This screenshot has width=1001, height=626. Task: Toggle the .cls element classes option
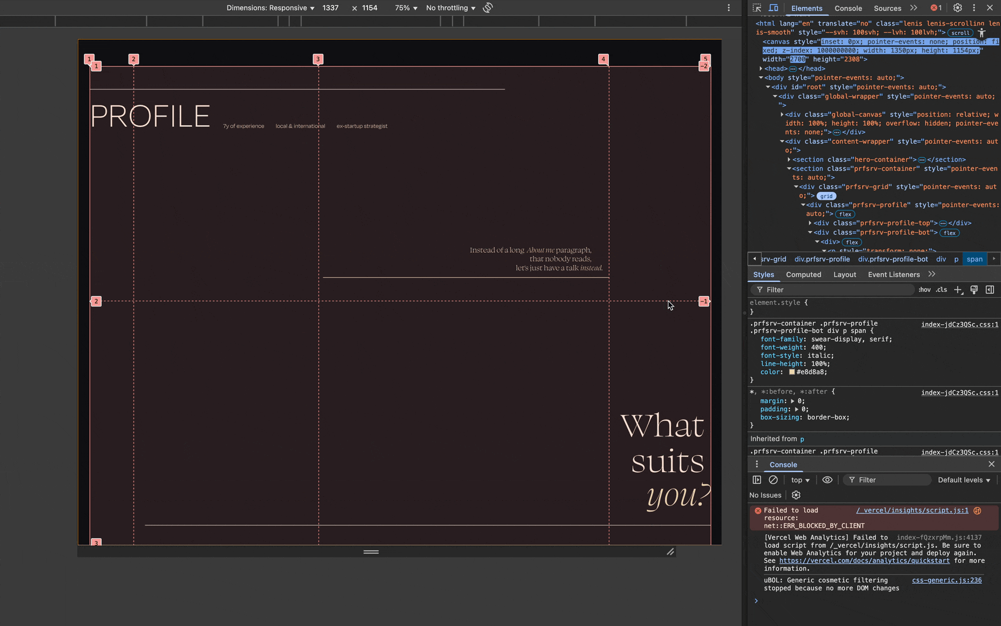(x=941, y=290)
